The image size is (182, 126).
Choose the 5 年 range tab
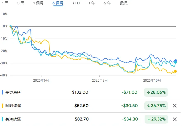click(x=107, y=3)
